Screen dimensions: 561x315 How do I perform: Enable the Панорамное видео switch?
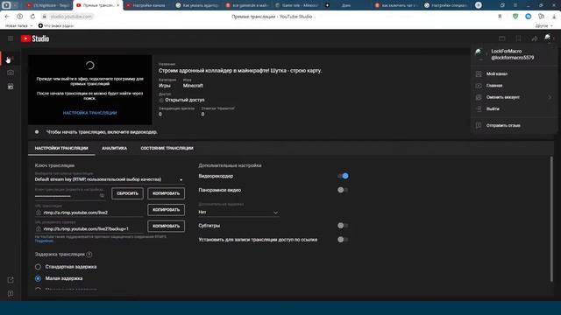343,190
